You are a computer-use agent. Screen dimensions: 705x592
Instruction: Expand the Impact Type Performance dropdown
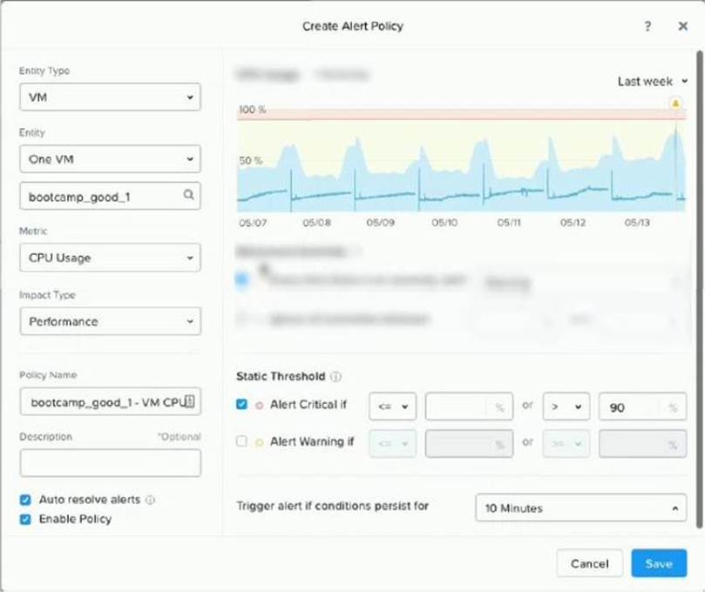tap(110, 321)
